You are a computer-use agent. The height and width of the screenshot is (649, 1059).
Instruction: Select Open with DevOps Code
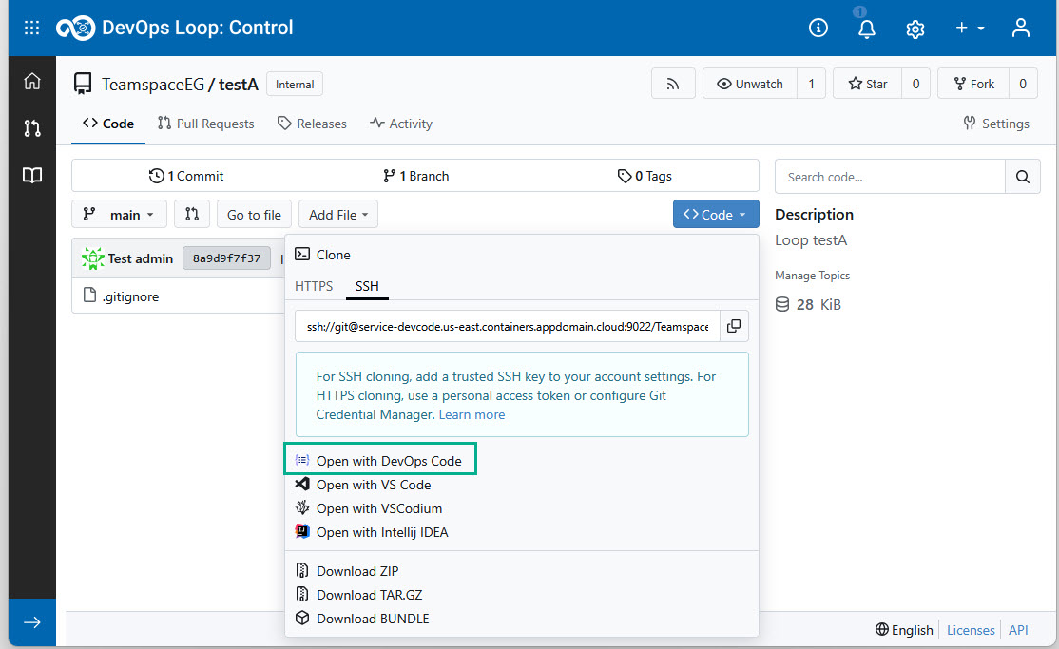388,461
